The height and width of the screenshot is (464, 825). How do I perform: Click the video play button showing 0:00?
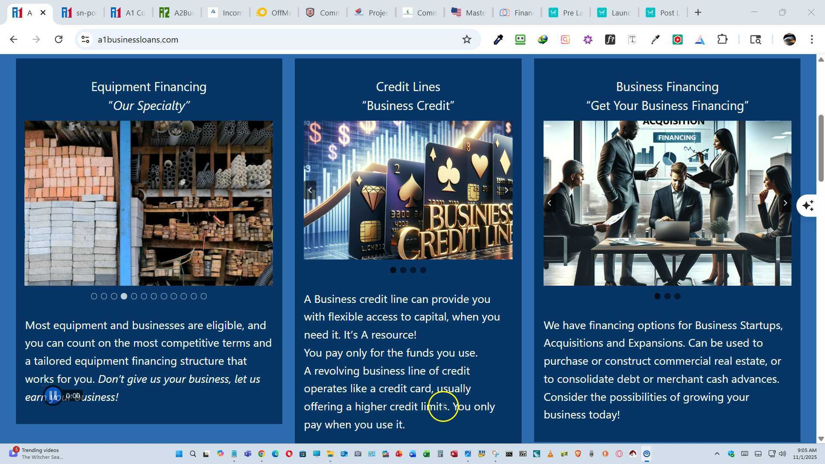[52, 396]
